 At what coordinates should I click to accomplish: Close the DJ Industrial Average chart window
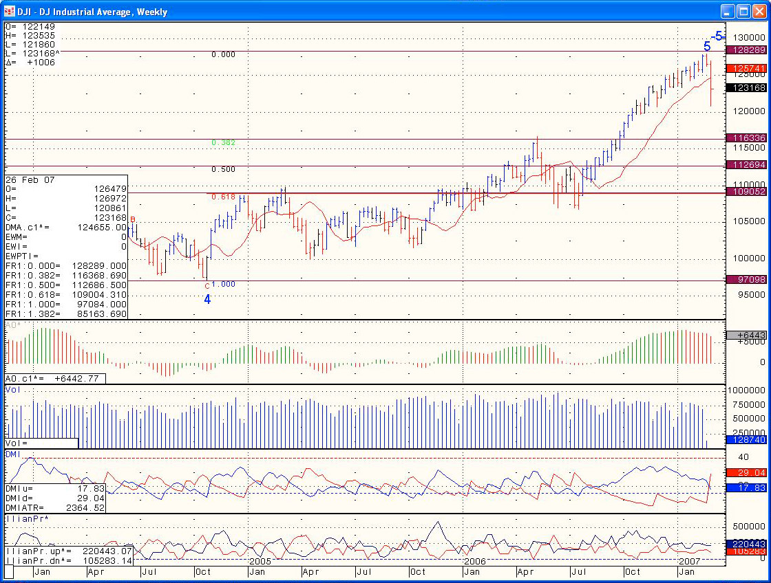click(x=759, y=12)
